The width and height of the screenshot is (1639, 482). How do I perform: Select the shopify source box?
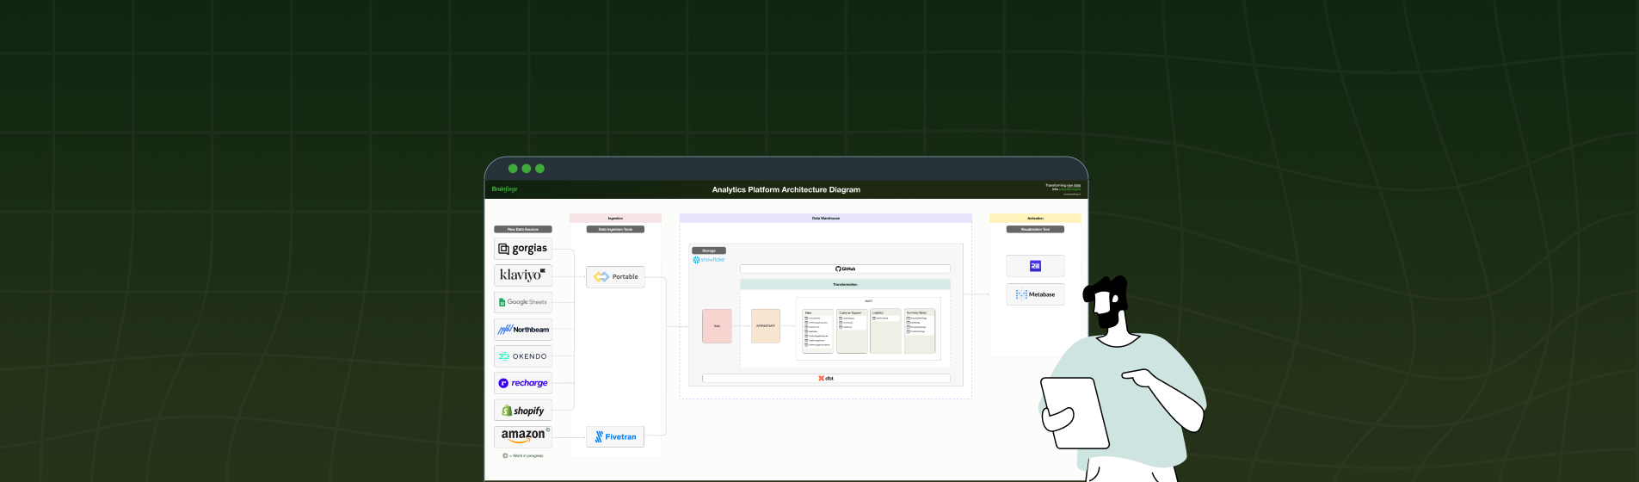523,411
